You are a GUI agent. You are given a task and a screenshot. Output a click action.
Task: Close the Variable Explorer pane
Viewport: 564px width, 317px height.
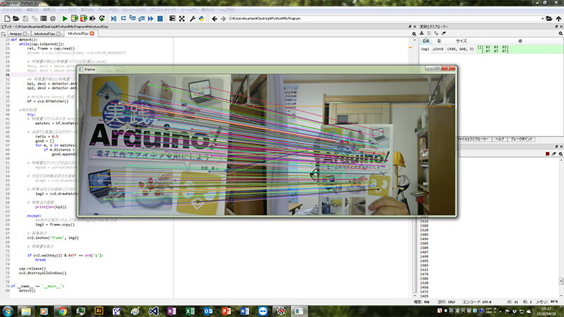click(560, 27)
